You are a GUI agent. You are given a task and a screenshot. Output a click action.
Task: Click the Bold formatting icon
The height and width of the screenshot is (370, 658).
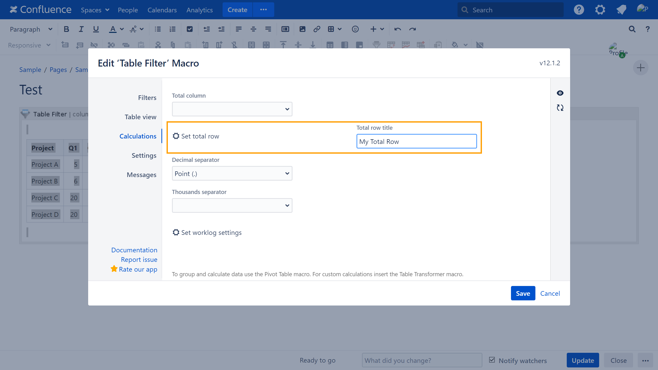(66, 29)
